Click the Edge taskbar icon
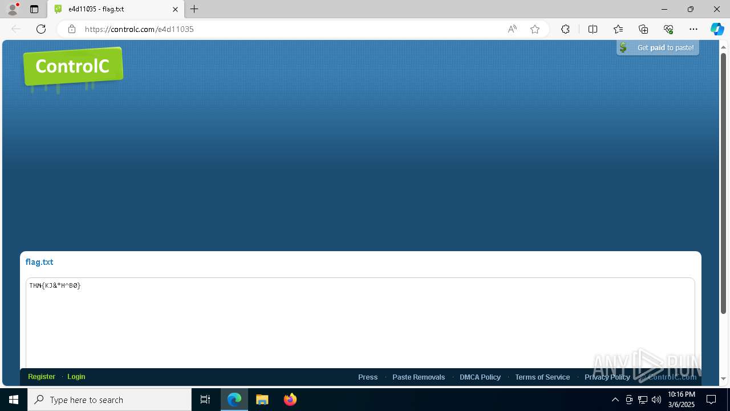Screen dimensions: 730x411 click(234, 400)
